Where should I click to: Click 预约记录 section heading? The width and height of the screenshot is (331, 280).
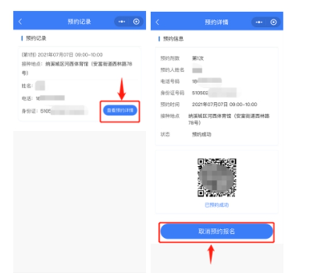(x=36, y=38)
